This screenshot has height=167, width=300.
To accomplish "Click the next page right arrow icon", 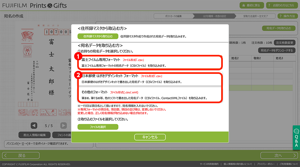I will 63,125.
